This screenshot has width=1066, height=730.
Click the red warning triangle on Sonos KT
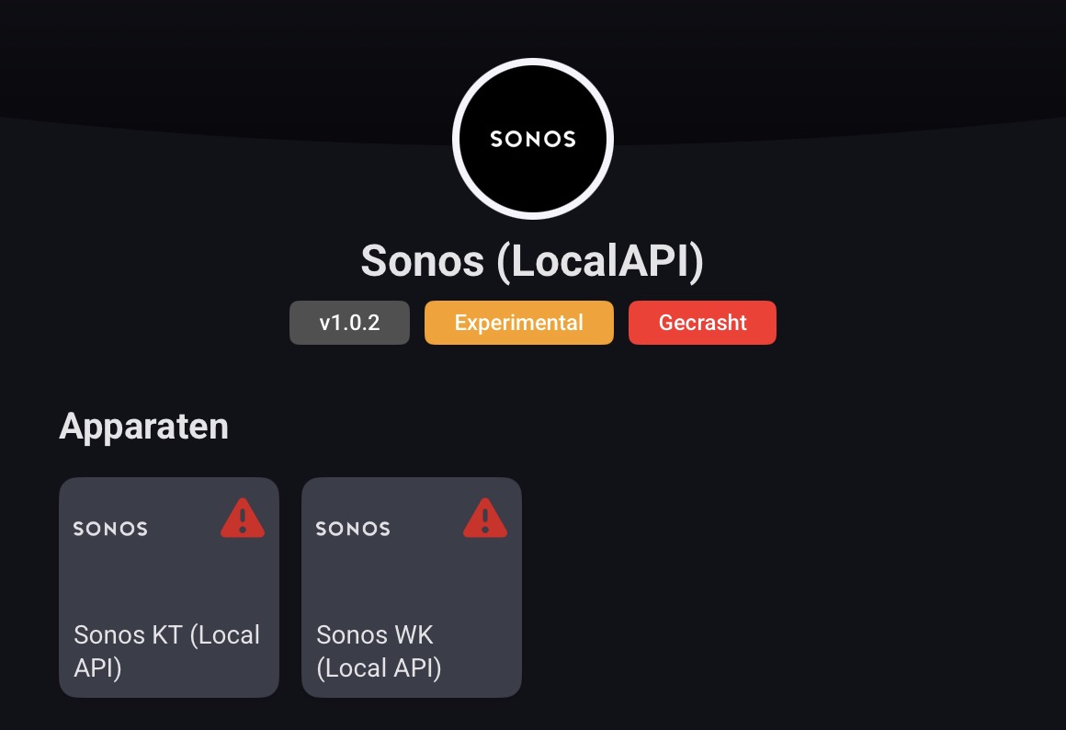point(243,519)
